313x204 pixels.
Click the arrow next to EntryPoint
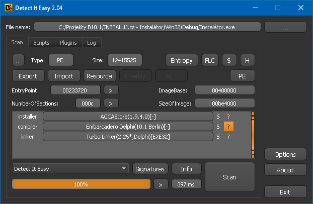coord(111,90)
